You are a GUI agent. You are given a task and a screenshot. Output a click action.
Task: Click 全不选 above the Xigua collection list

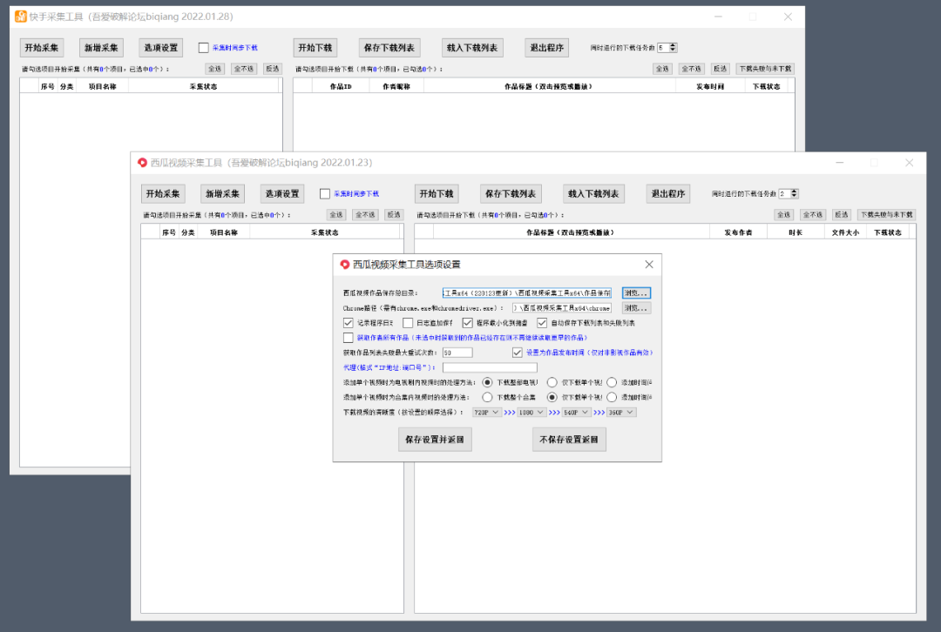click(365, 215)
